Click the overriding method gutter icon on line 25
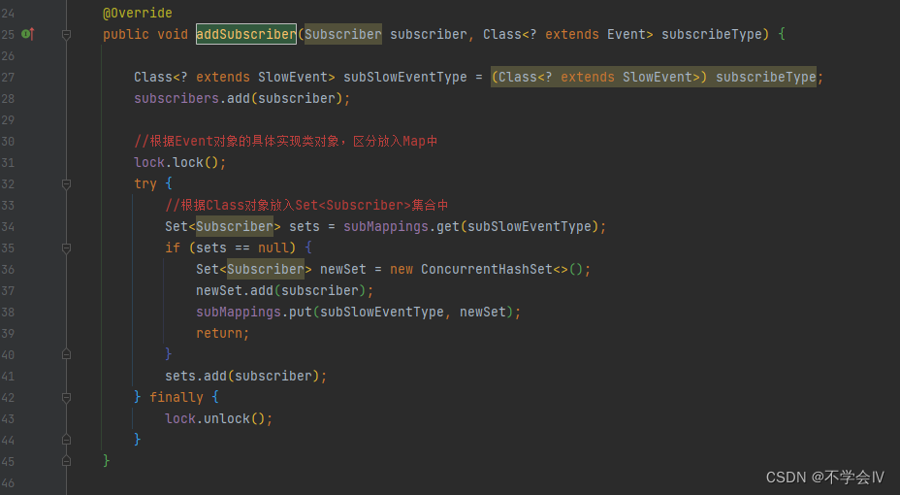 coord(27,34)
